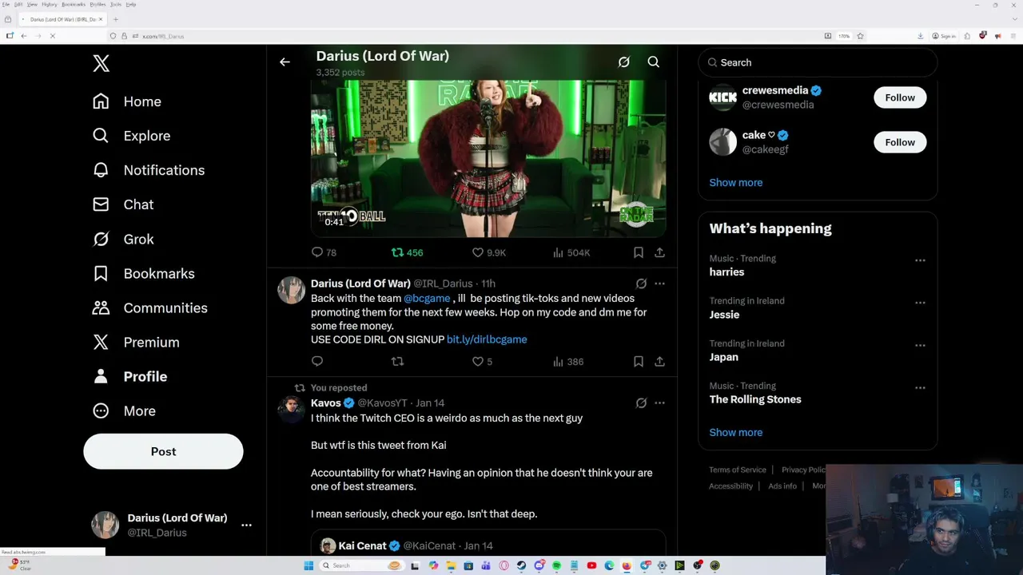The width and height of the screenshot is (1023, 575).
Task: Bookmark page with the address bar star
Action: point(860,36)
